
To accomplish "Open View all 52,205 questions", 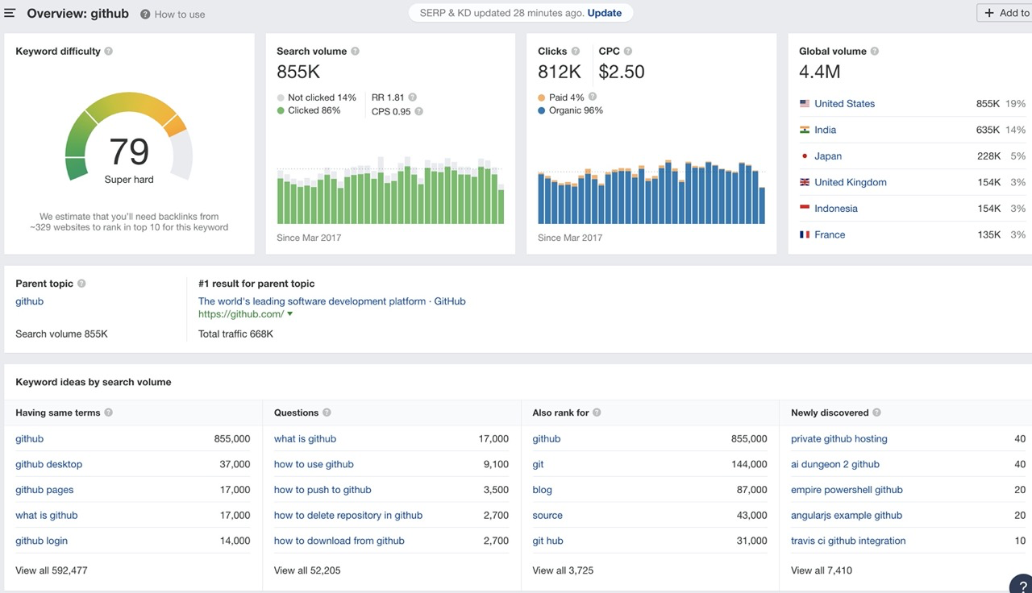I will [x=307, y=570].
